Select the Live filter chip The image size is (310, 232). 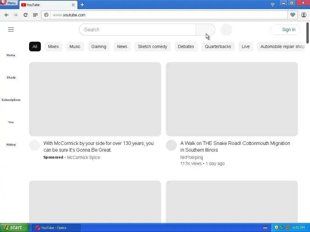coord(246,47)
